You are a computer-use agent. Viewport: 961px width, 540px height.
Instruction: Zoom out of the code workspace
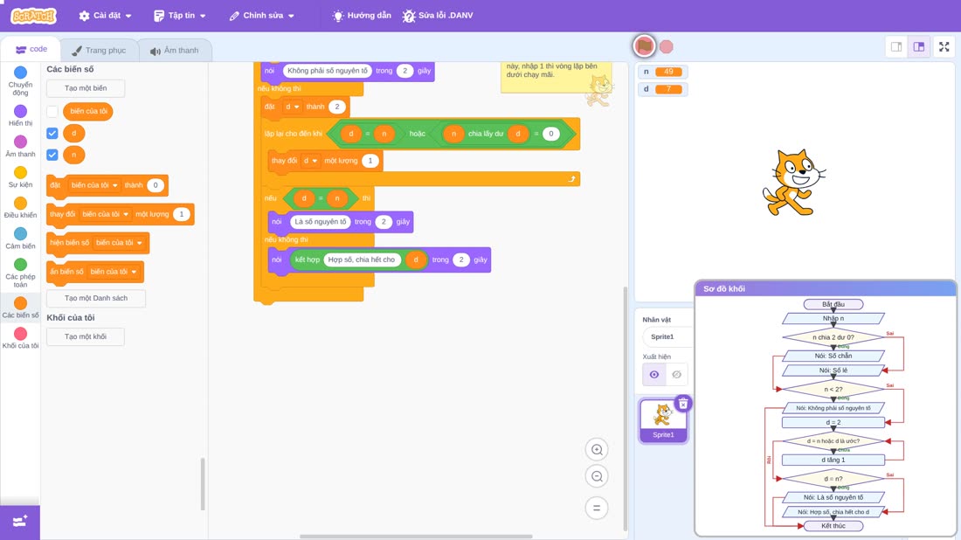coord(597,476)
